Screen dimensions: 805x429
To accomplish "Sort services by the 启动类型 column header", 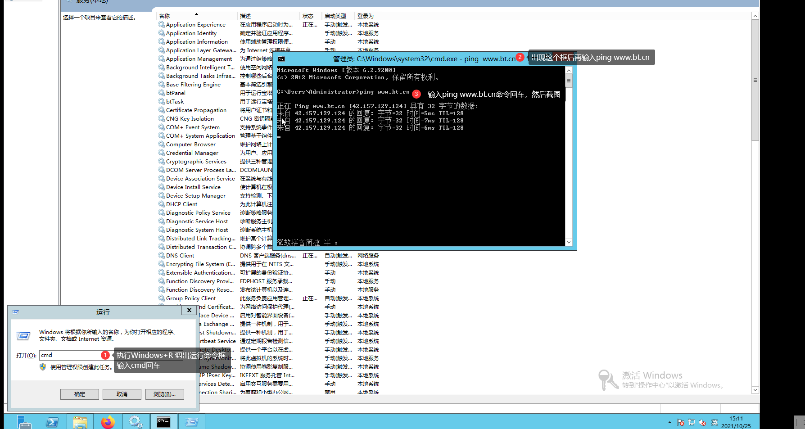I will (338, 16).
